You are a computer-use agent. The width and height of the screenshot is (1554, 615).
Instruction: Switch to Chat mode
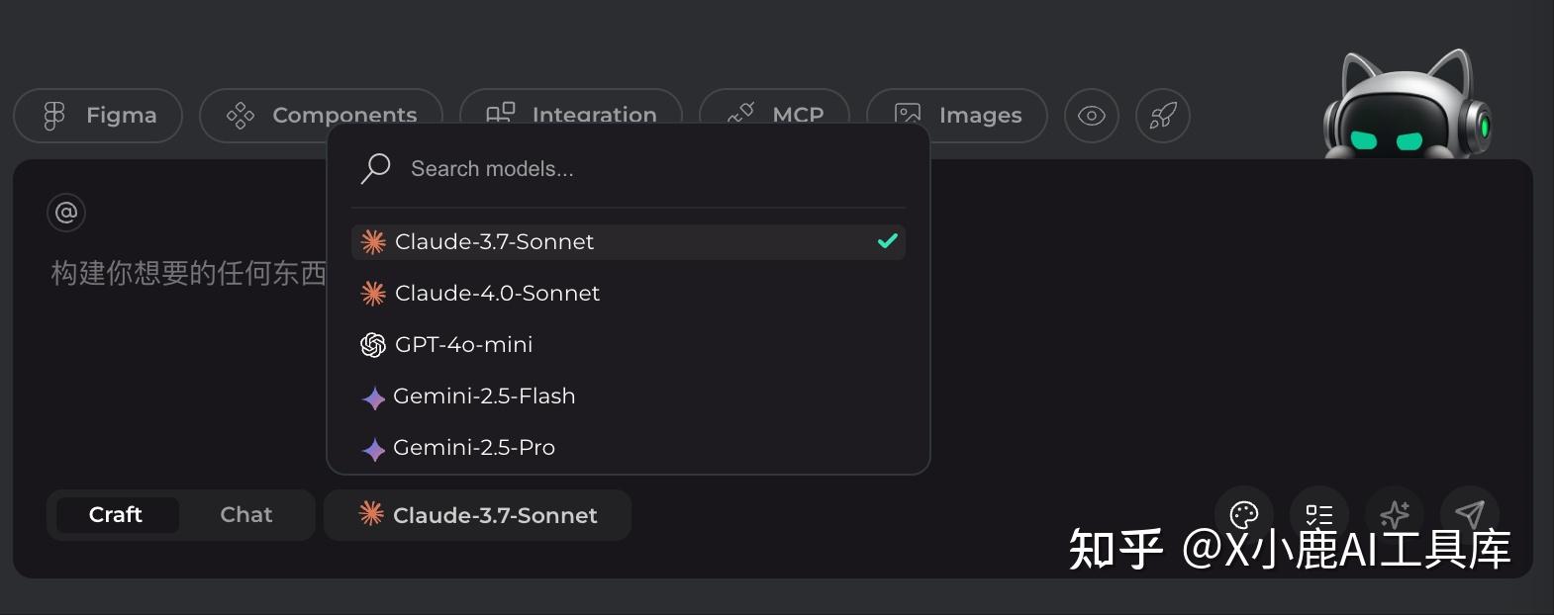[245, 515]
